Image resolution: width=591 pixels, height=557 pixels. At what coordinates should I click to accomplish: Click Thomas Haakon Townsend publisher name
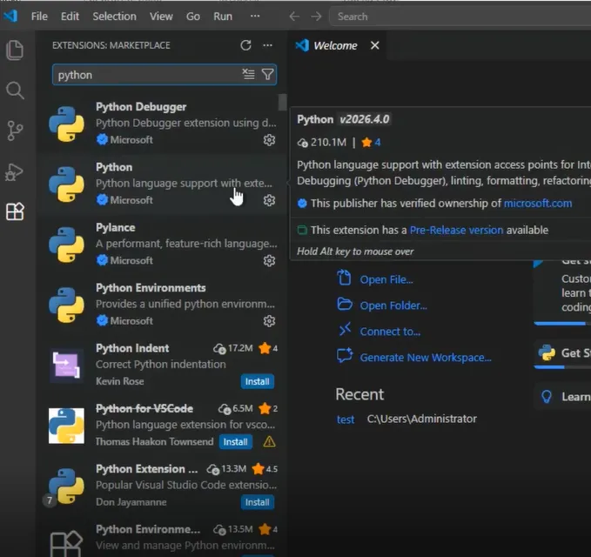pyautogui.click(x=155, y=441)
